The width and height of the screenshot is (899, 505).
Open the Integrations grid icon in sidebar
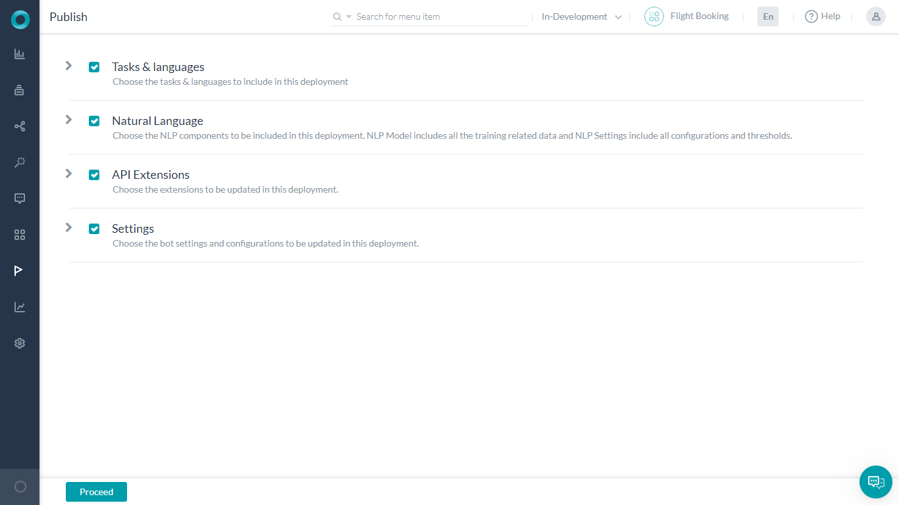tap(20, 234)
